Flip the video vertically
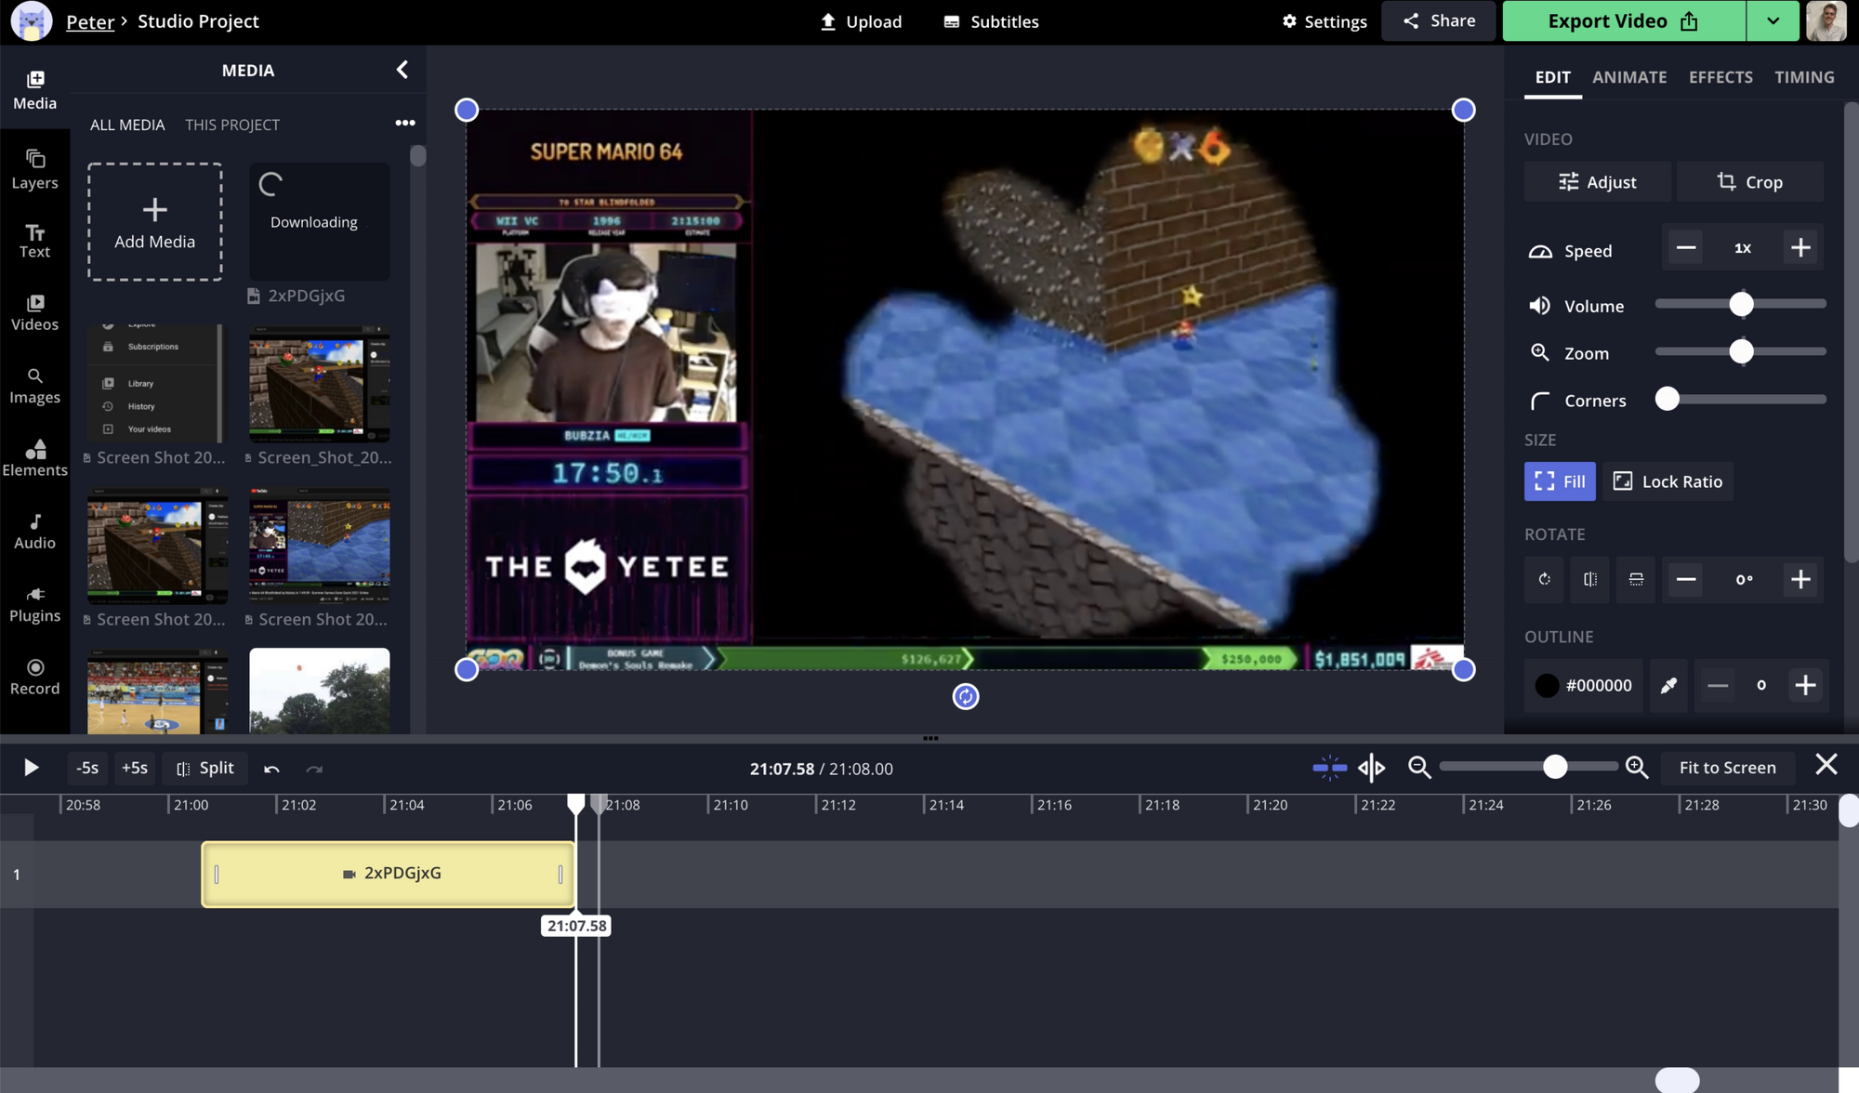 [1636, 579]
